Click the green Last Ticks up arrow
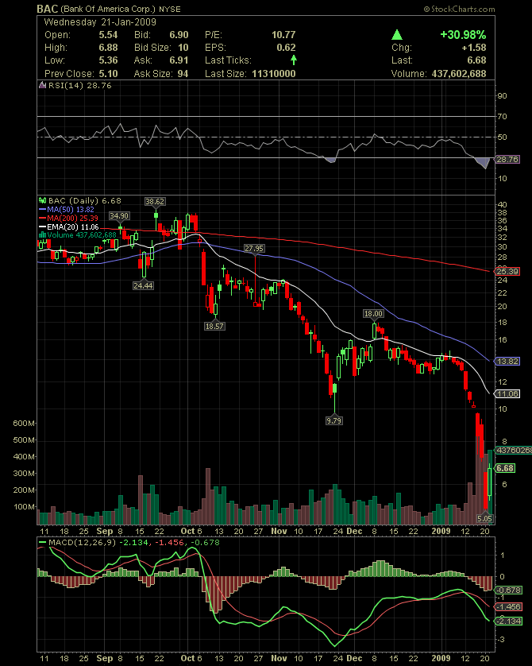This screenshot has height=666, width=532. click(294, 60)
